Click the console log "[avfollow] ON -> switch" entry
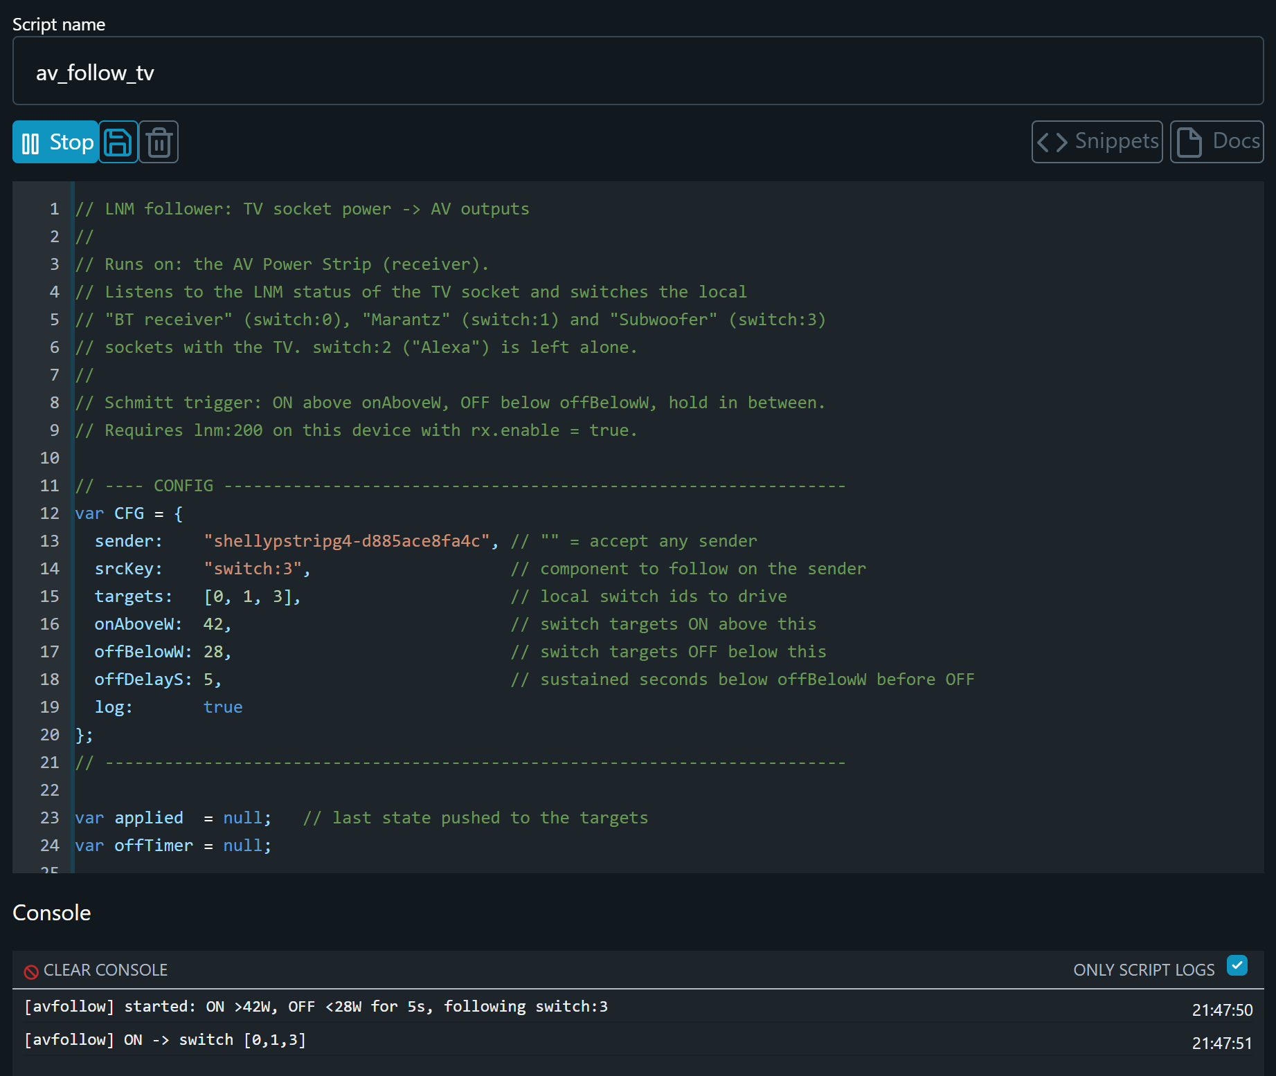1276x1076 pixels. click(x=165, y=1040)
